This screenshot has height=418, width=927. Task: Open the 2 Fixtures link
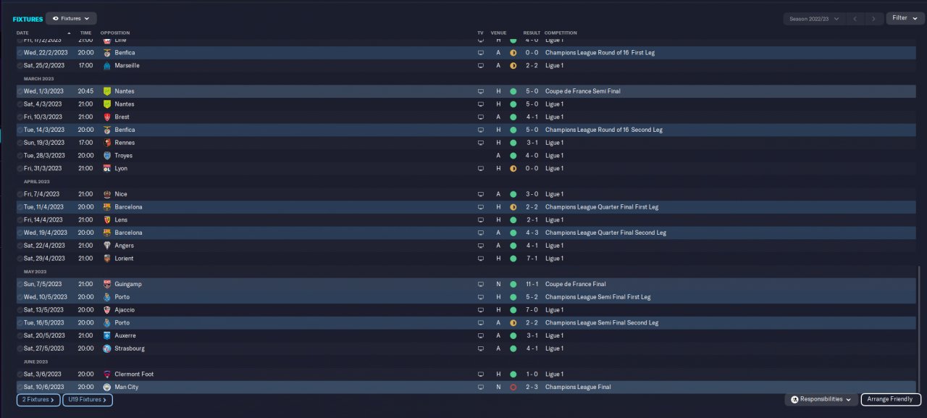pyautogui.click(x=38, y=399)
